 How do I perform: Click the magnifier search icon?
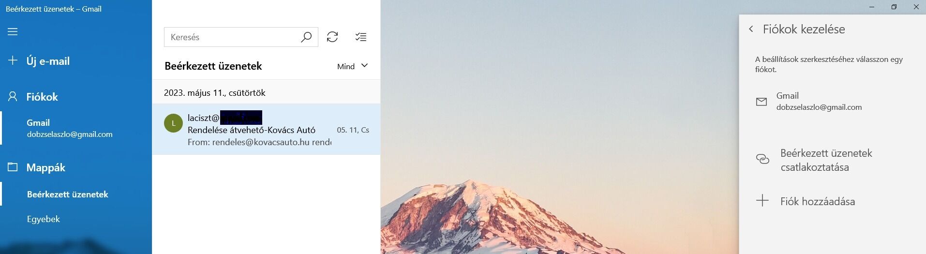(306, 37)
